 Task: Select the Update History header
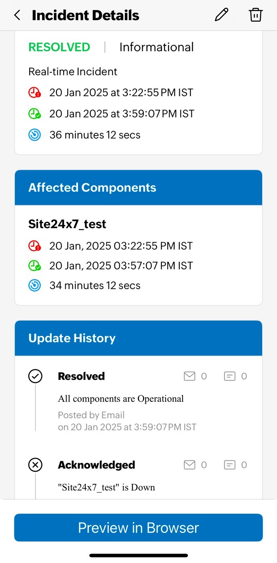72,338
